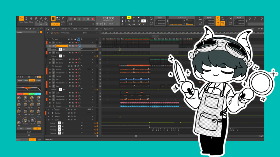Enable the HP filter button
The image size is (280, 157).
[21, 129]
